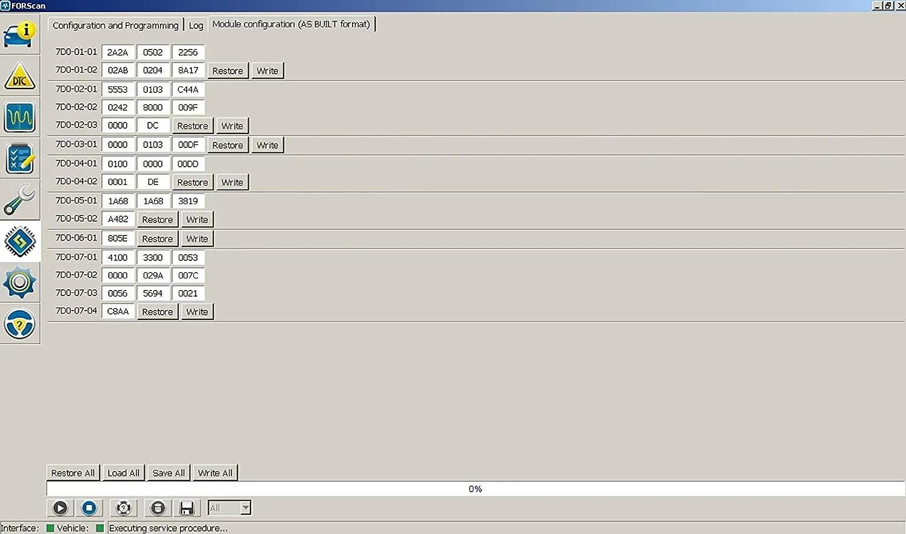Open the settings gear section
Image resolution: width=906 pixels, height=534 pixels.
pyautogui.click(x=20, y=282)
